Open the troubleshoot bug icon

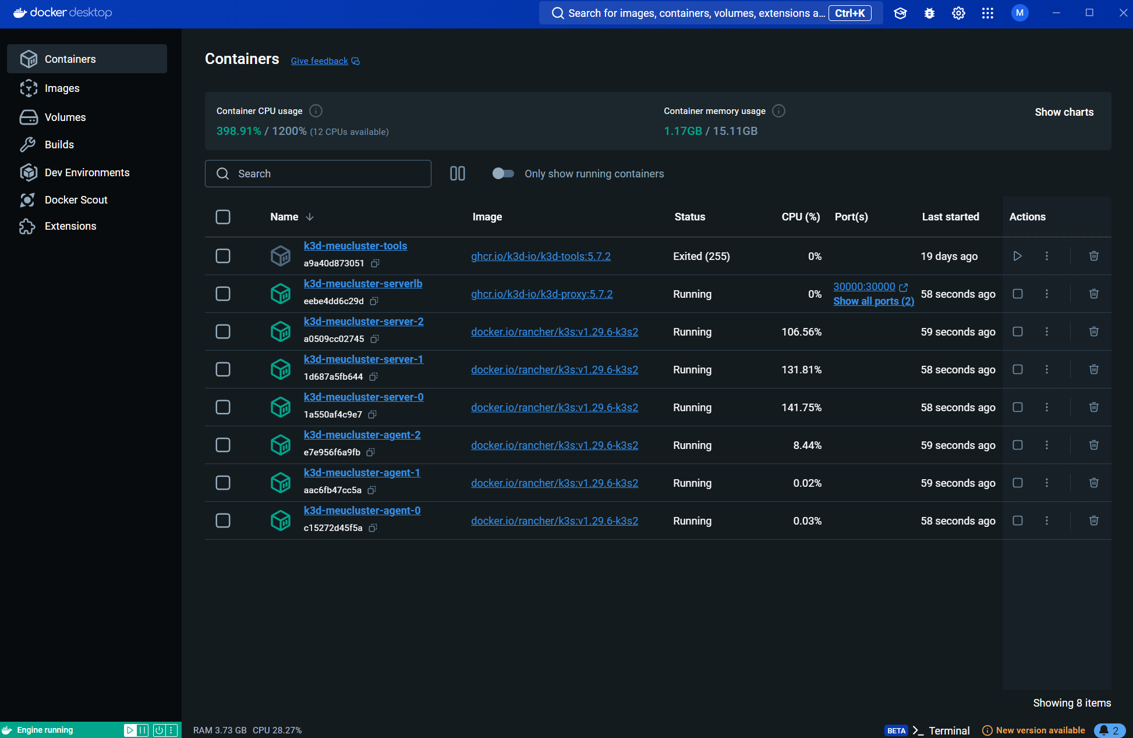[929, 13]
